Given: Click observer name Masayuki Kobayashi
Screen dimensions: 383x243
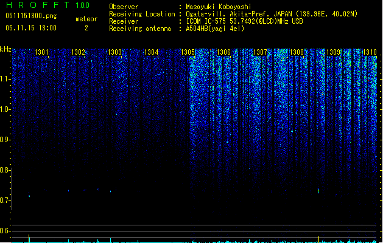Looking at the screenshot, I should 219,7.
